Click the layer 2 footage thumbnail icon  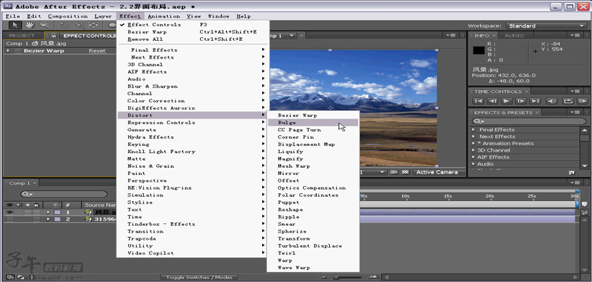(x=88, y=219)
